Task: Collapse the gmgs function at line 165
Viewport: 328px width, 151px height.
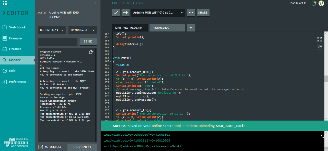Action: 111,61
